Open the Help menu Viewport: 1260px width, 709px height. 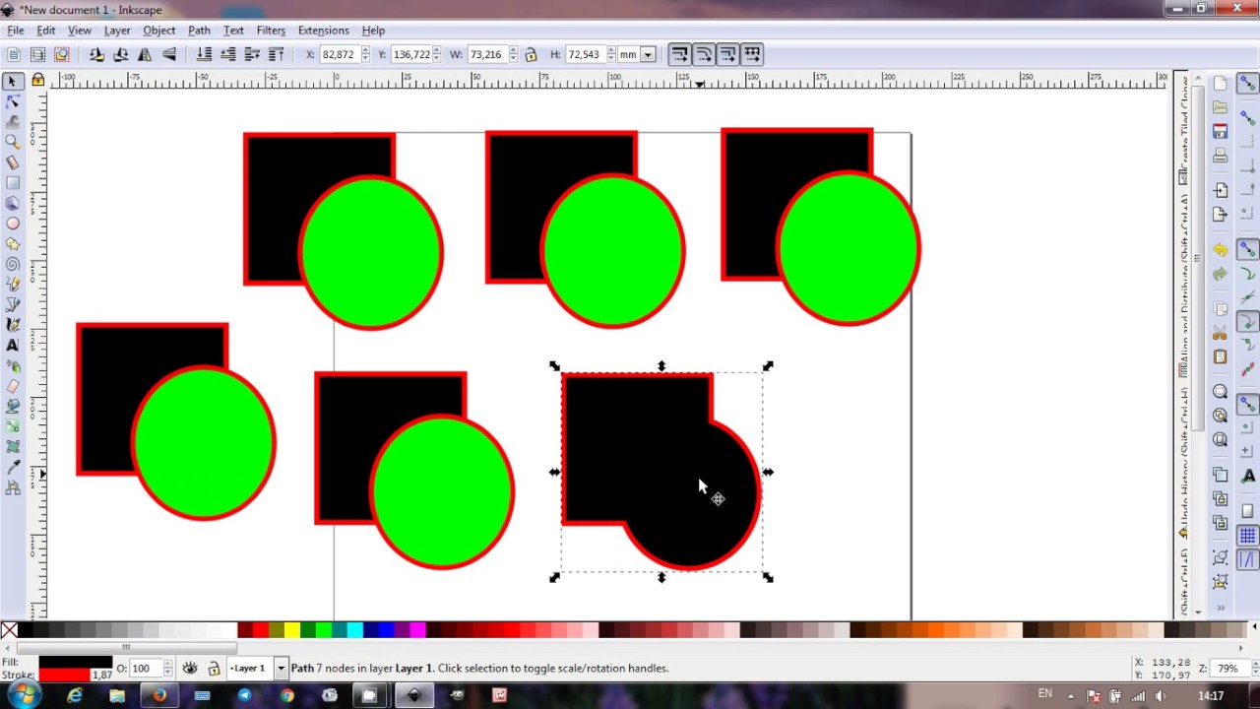pos(373,31)
